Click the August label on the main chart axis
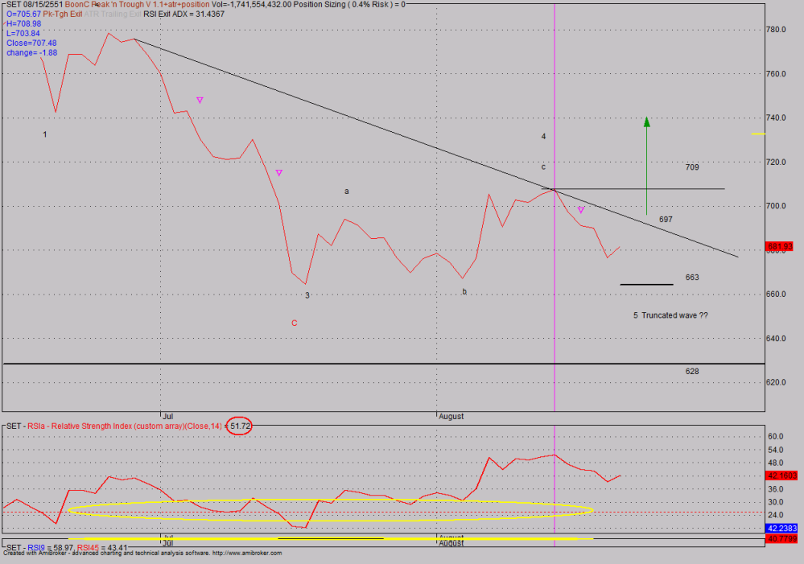 (x=451, y=416)
